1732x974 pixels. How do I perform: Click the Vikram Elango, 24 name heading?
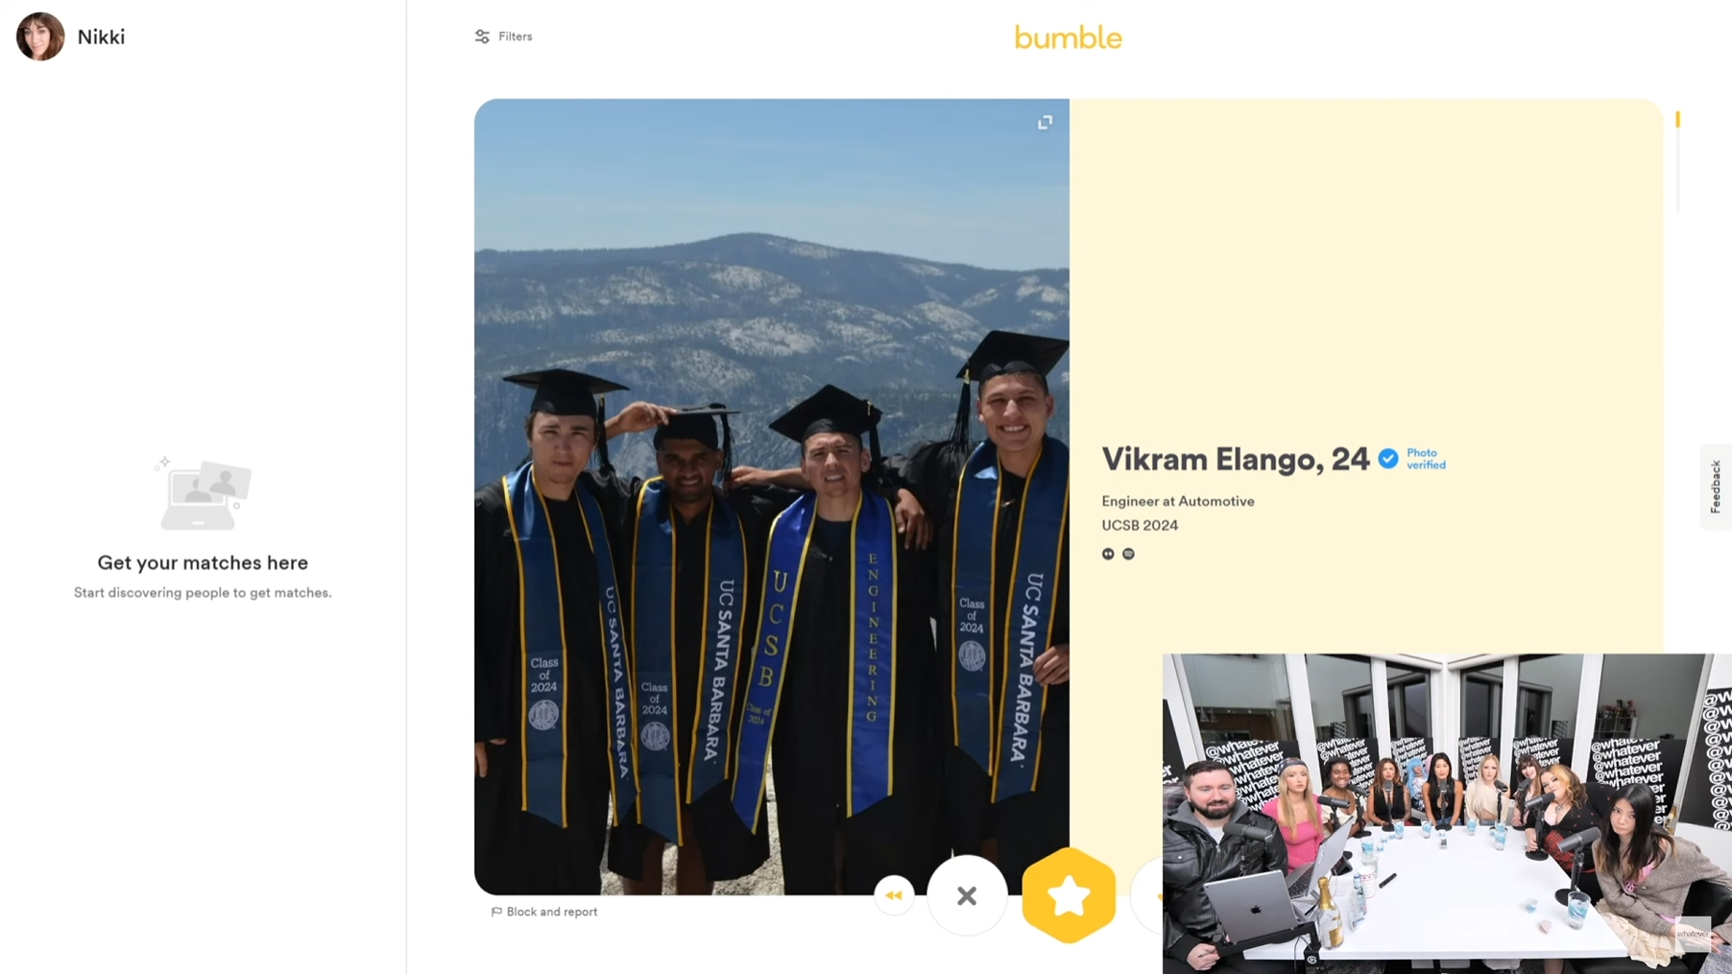point(1235,459)
